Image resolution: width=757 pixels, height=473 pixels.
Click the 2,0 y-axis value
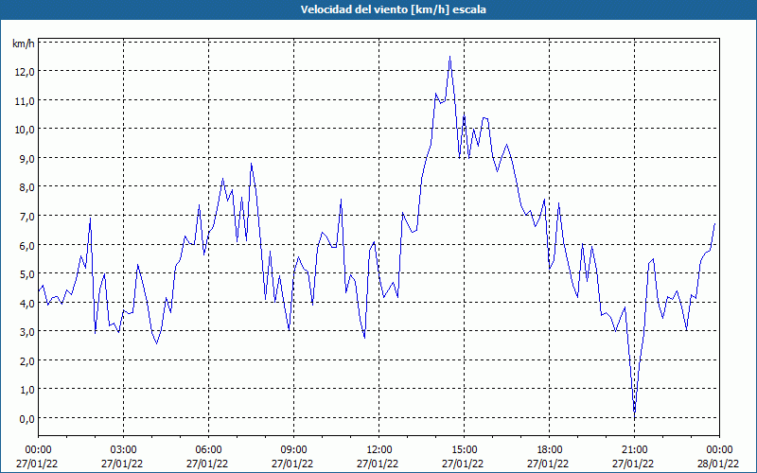click(26, 361)
